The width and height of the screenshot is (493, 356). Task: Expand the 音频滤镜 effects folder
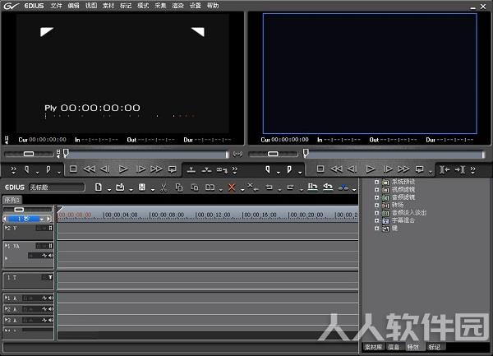pyautogui.click(x=377, y=197)
